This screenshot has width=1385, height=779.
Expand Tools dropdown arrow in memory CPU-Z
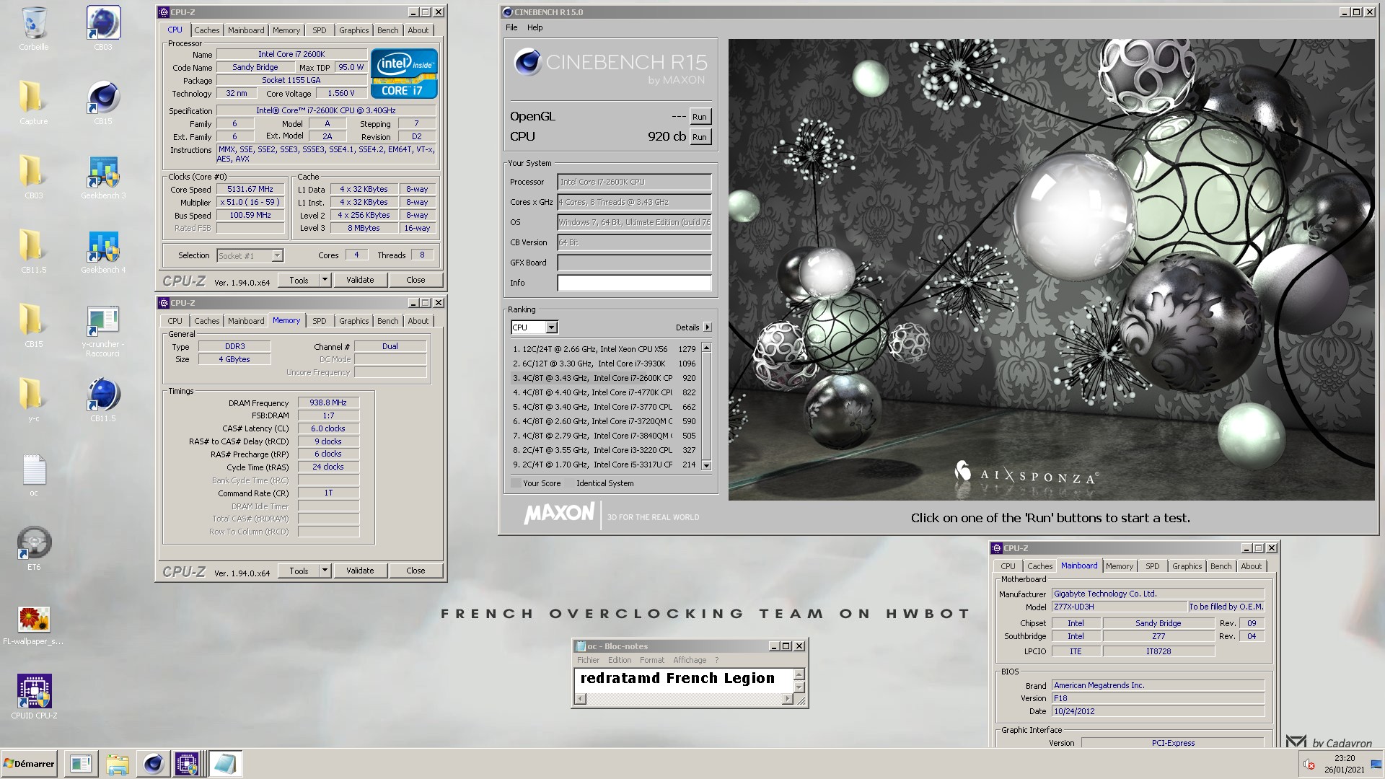point(325,571)
